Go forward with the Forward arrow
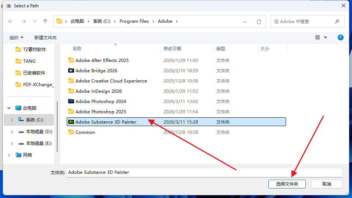 [x=23, y=21]
